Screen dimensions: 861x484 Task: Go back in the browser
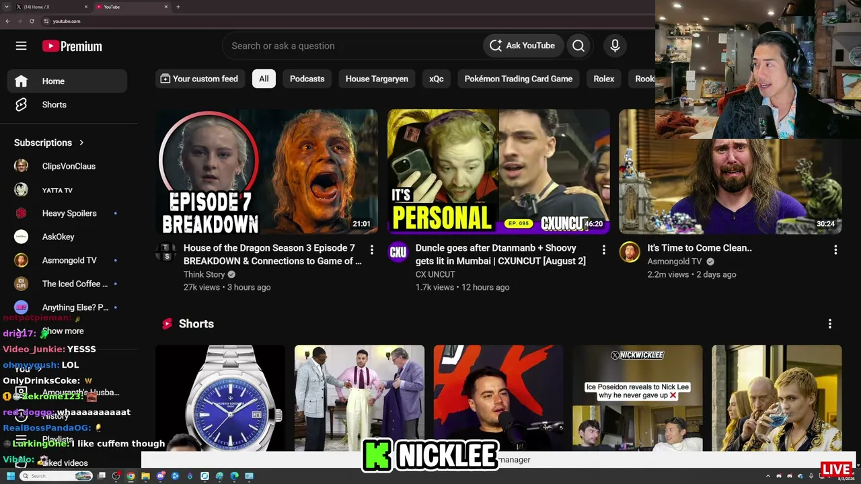pyautogui.click(x=7, y=21)
